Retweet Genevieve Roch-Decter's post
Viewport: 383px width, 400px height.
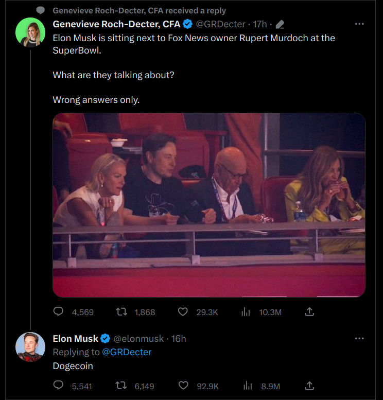click(x=121, y=312)
